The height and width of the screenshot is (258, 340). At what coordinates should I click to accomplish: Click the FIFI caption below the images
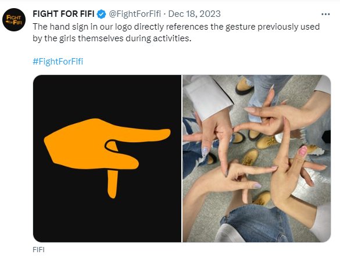pyautogui.click(x=38, y=250)
